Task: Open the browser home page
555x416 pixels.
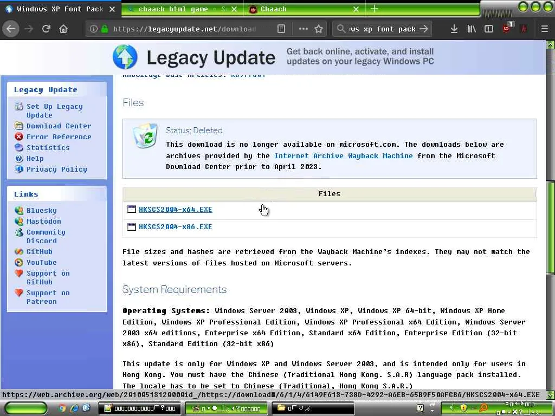Action: 63,29
